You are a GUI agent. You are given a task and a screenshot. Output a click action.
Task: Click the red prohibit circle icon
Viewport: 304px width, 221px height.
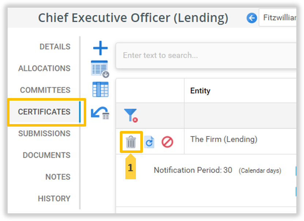coord(167,142)
